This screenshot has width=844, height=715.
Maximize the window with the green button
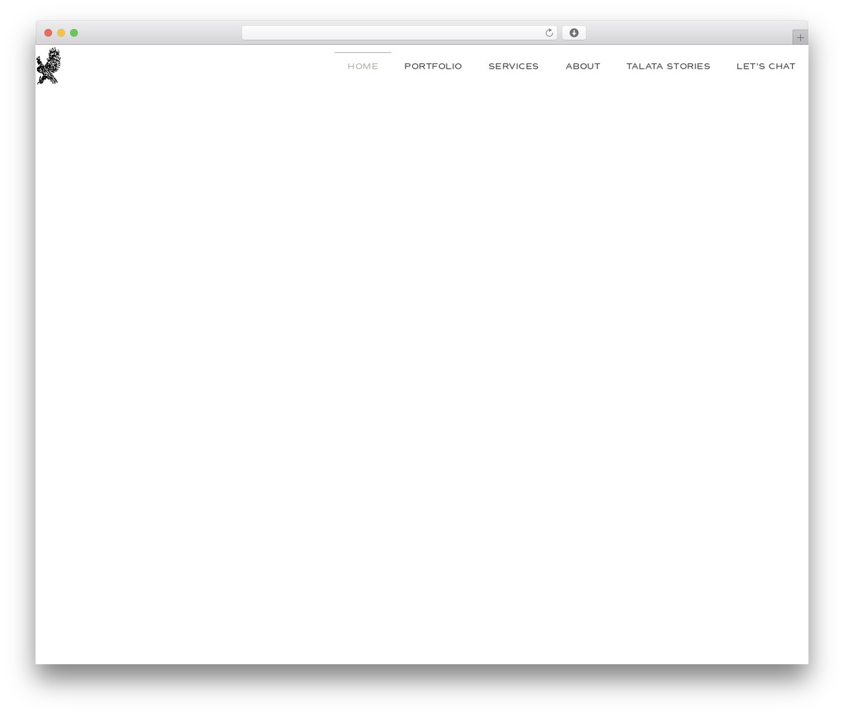74,33
